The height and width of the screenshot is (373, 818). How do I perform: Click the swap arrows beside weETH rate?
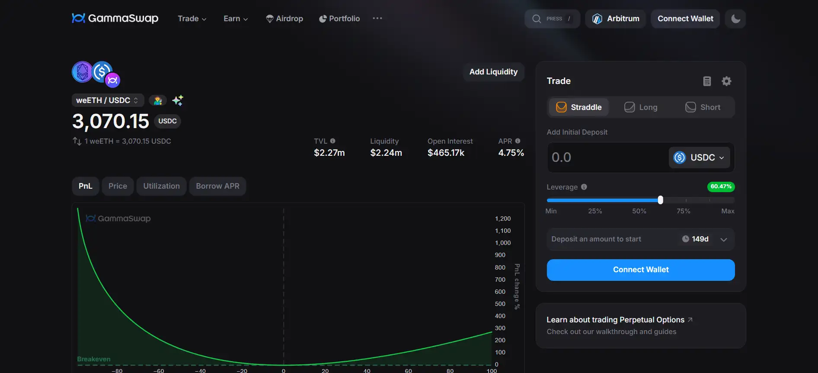pyautogui.click(x=77, y=141)
